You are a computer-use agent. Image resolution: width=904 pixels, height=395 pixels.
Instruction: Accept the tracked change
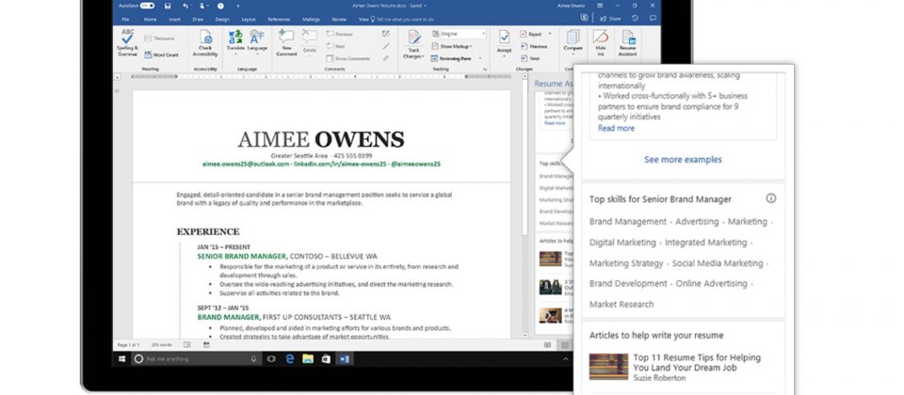point(504,41)
